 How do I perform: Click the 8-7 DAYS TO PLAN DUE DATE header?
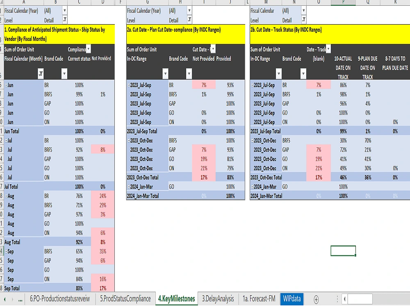click(x=395, y=63)
